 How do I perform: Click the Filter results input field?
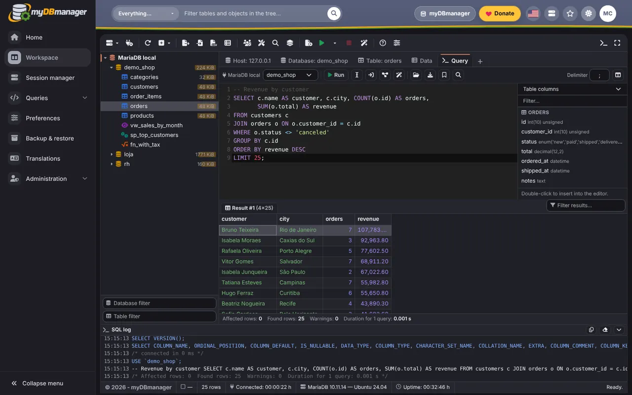(586, 205)
